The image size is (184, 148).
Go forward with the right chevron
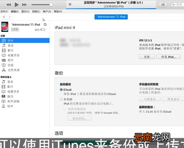[x=10, y=17]
